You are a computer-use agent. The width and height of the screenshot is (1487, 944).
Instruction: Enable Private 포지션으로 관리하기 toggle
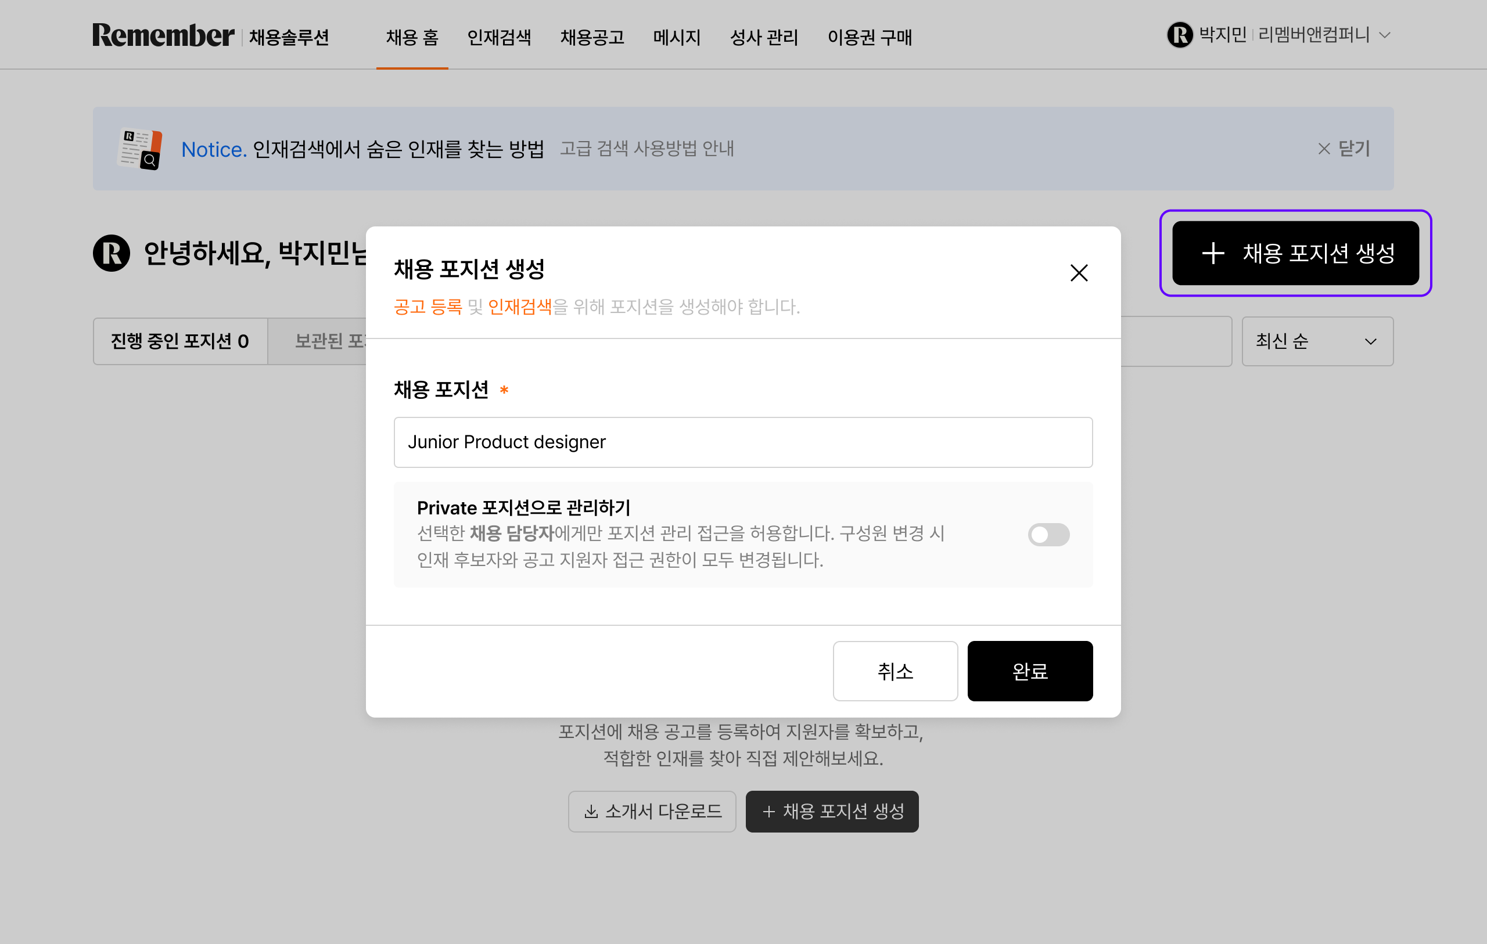pos(1048,535)
